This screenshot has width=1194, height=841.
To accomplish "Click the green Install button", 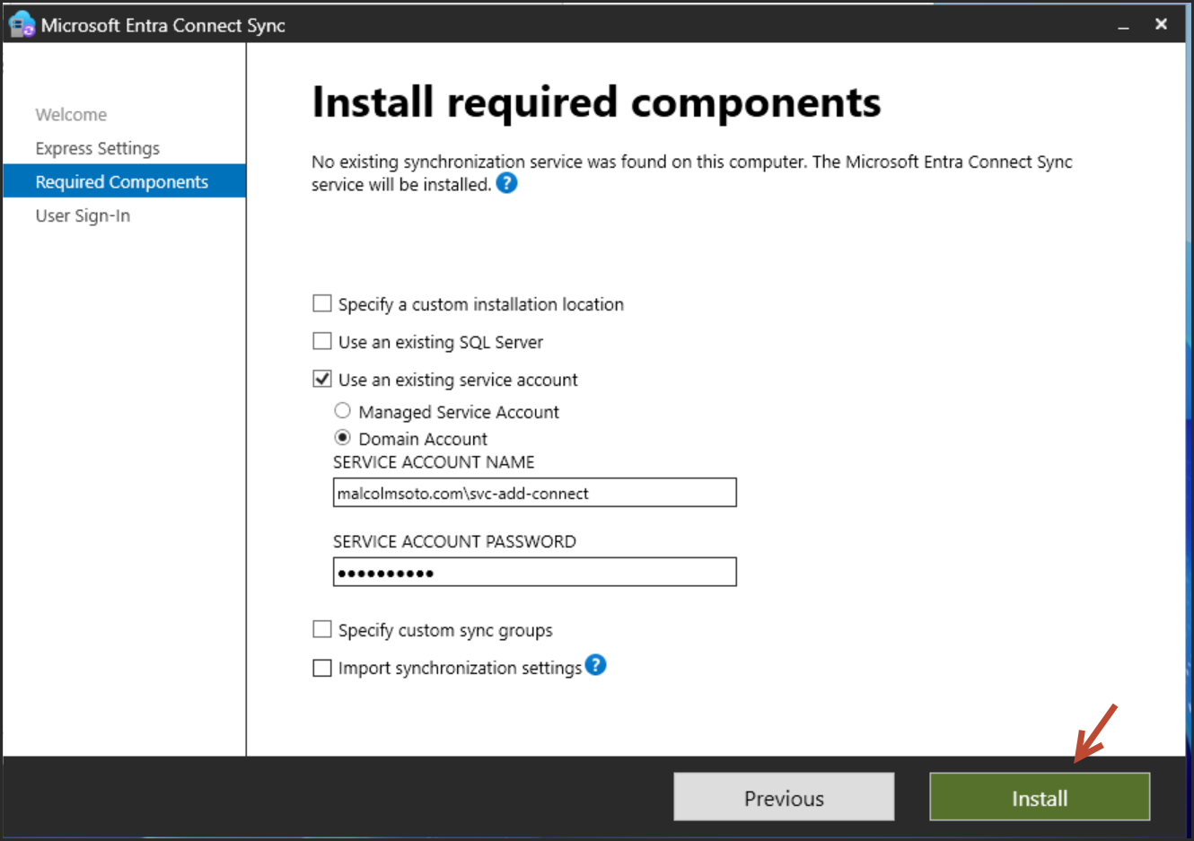I will [1039, 797].
